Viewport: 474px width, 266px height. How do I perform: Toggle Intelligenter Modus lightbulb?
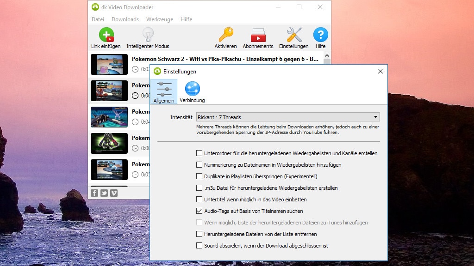pyautogui.click(x=148, y=35)
